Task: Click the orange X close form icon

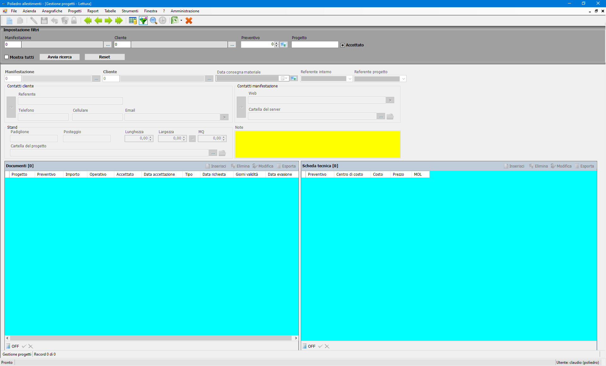Action: 189,21
